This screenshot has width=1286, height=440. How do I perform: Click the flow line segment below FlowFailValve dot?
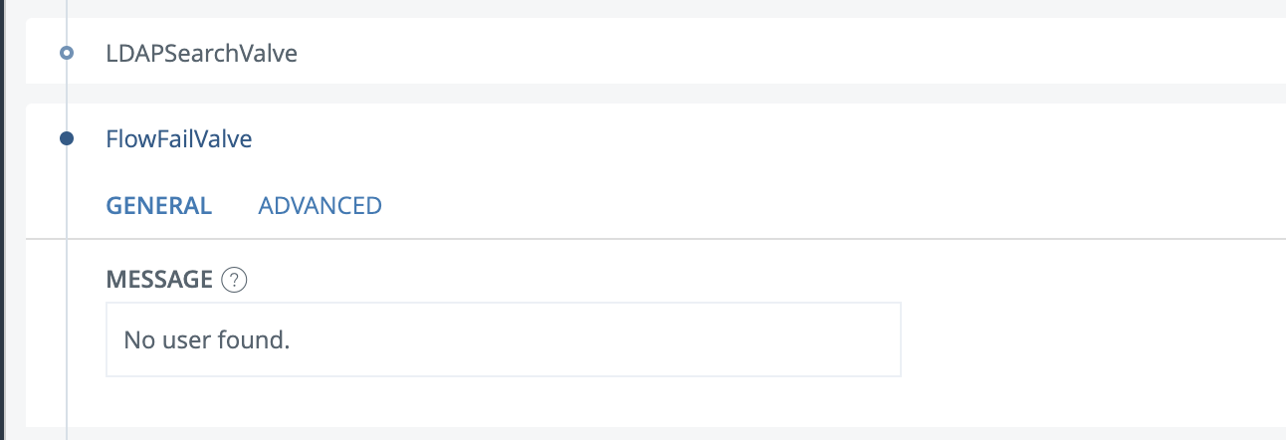coord(67,289)
